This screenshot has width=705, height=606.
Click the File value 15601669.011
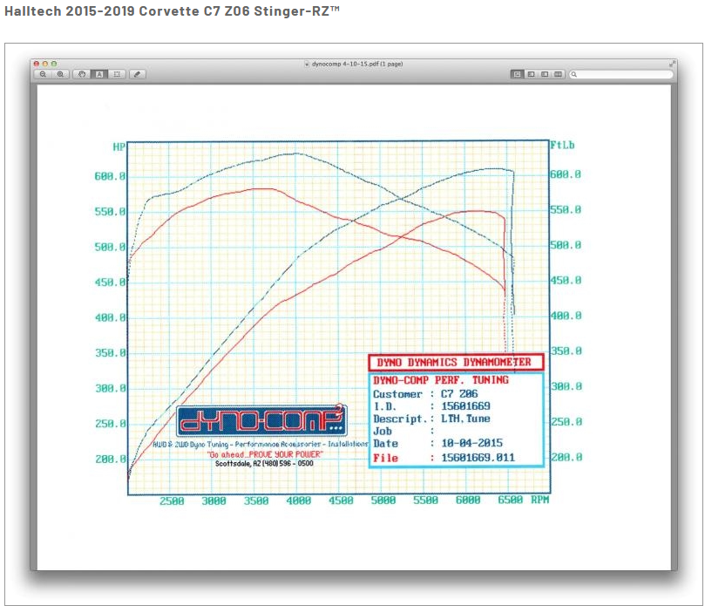[x=478, y=458]
